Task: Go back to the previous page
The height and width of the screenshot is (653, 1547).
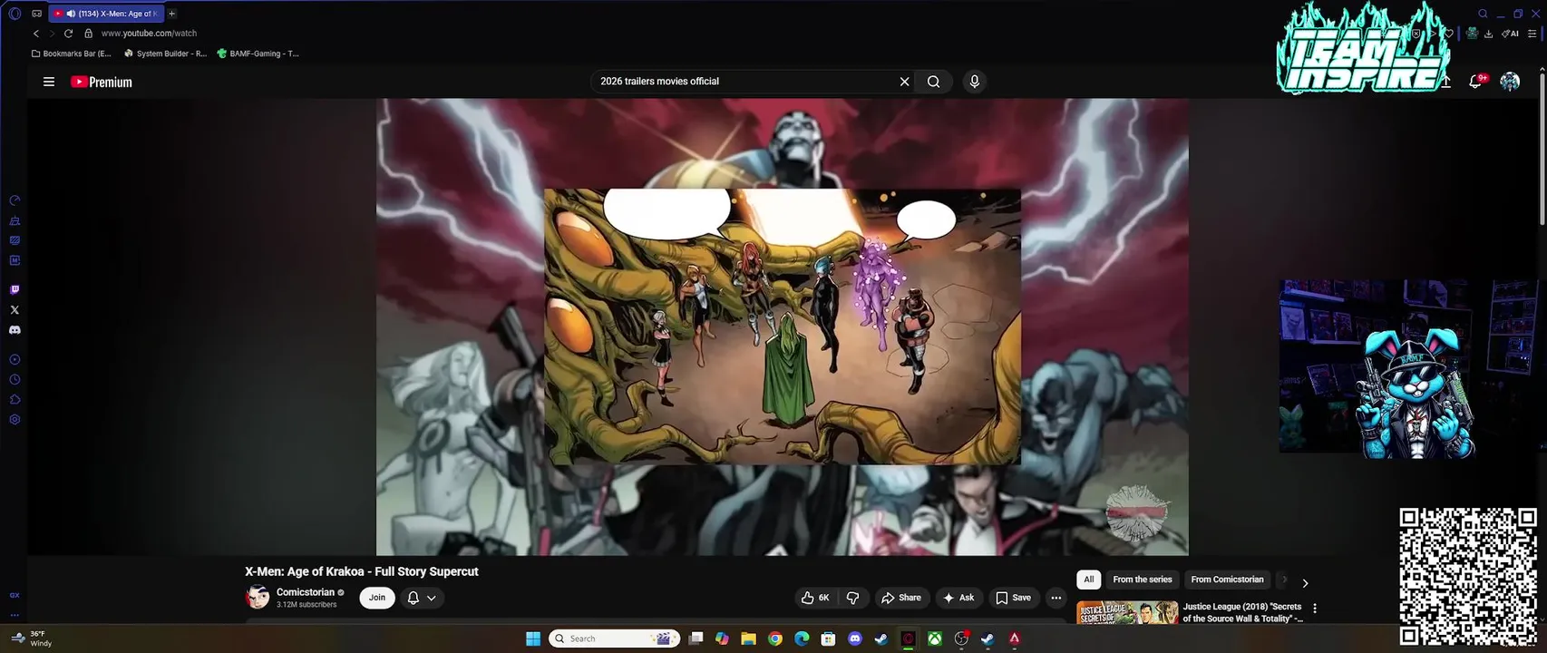Action: click(x=36, y=34)
